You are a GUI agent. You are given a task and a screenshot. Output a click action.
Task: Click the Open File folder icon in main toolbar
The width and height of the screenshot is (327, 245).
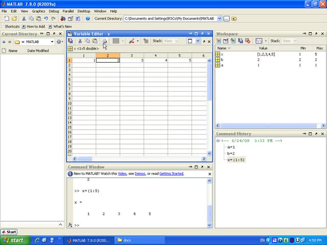14,18
